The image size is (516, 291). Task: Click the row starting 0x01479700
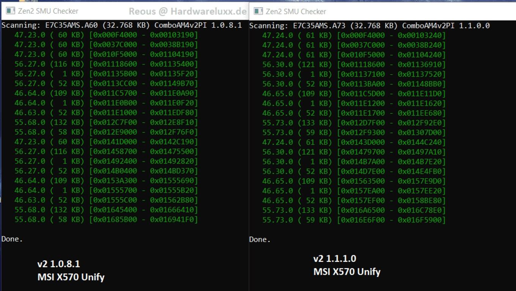[x=354, y=152]
